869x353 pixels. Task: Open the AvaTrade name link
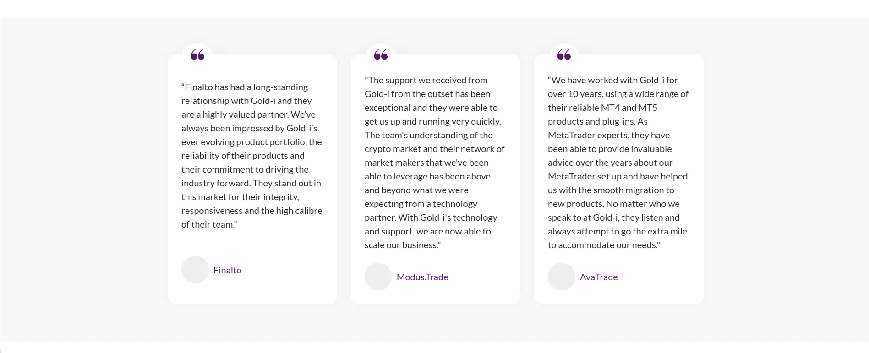599,277
